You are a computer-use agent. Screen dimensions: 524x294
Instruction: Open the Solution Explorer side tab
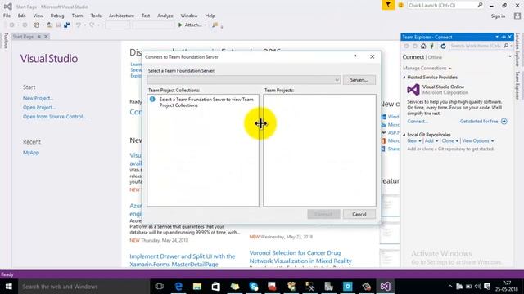click(517, 49)
